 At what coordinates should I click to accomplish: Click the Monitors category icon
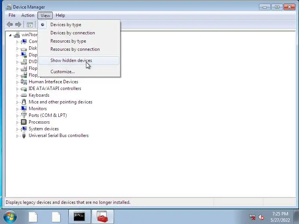point(24,109)
